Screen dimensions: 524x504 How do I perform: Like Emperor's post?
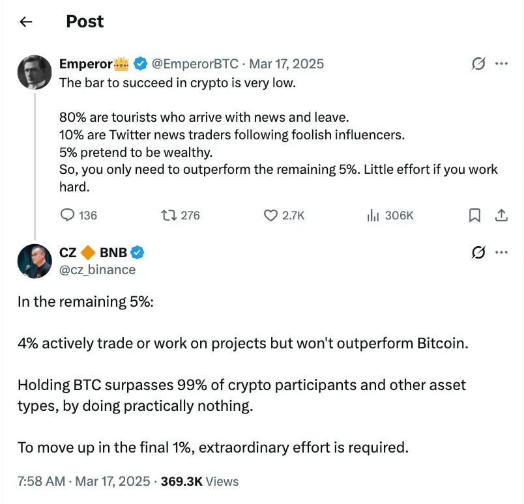click(272, 216)
